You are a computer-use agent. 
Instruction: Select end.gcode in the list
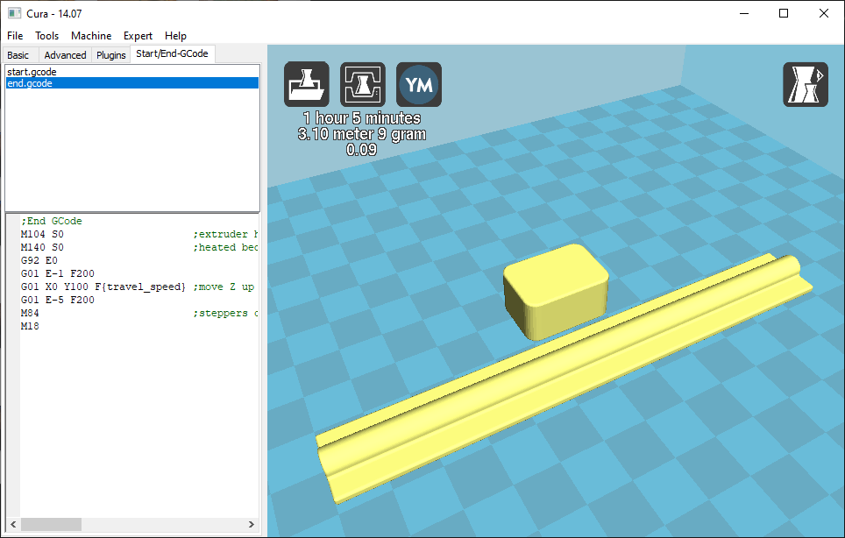click(x=132, y=83)
